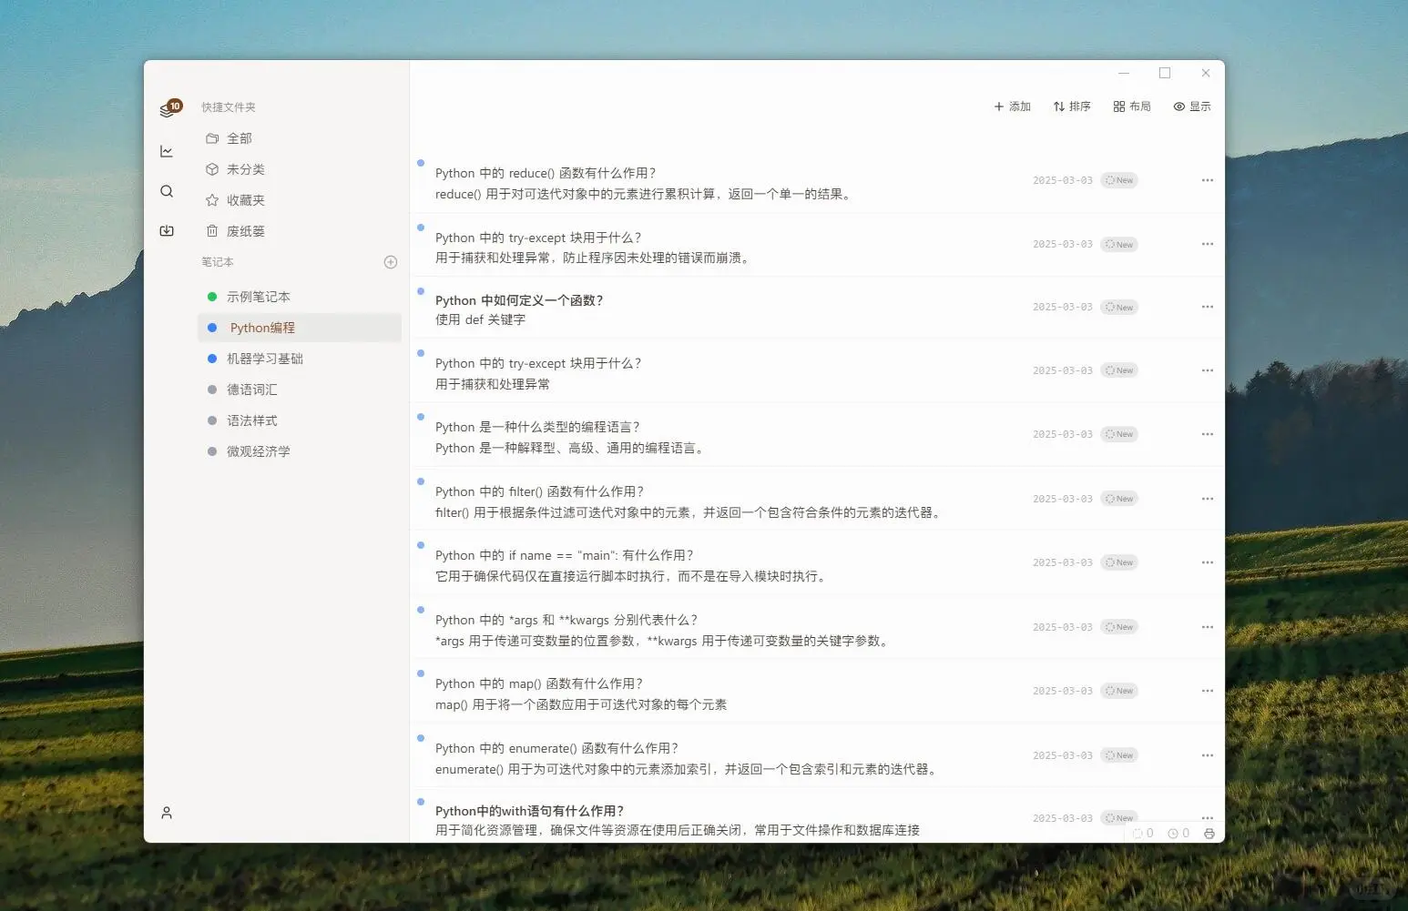Click the search magnifier icon in left rail

click(167, 191)
